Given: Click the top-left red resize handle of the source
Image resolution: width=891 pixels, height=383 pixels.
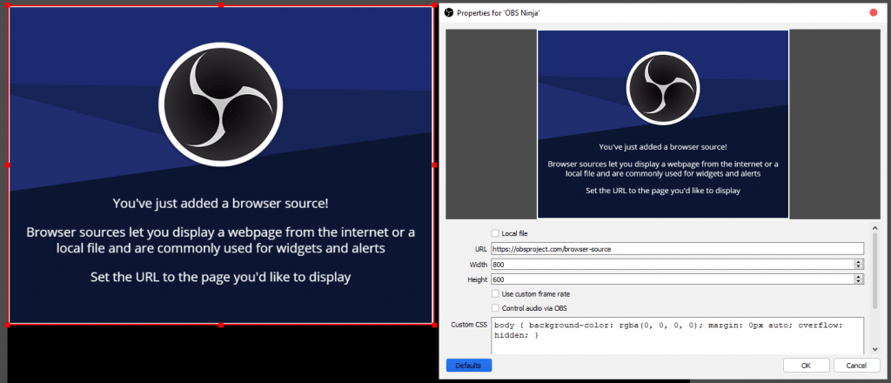Looking at the screenshot, I should pyautogui.click(x=9, y=6).
